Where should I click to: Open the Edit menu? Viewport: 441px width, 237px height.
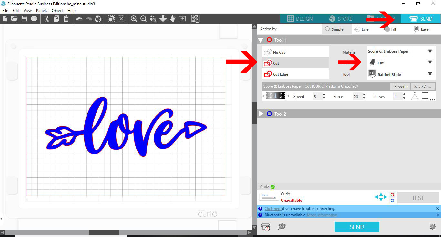click(16, 10)
